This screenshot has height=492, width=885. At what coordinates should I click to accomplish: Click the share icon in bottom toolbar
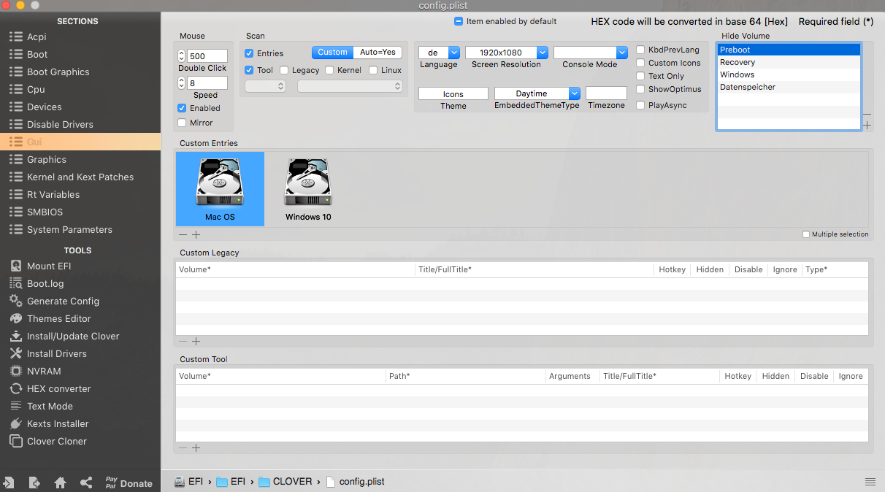click(x=86, y=483)
